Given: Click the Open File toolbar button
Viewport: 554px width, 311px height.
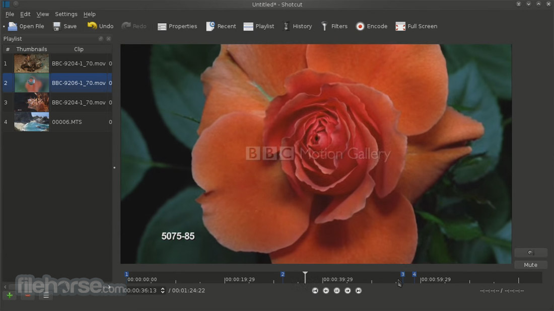Looking at the screenshot, I should pos(26,26).
